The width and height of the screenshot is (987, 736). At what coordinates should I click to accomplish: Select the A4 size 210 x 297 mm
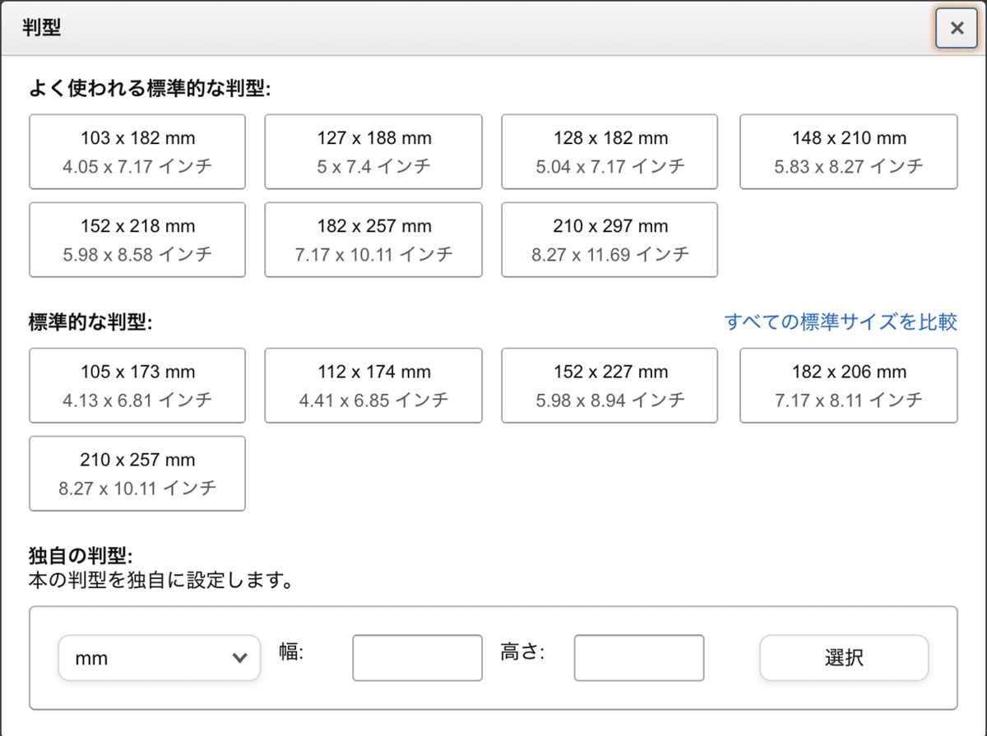coord(609,239)
